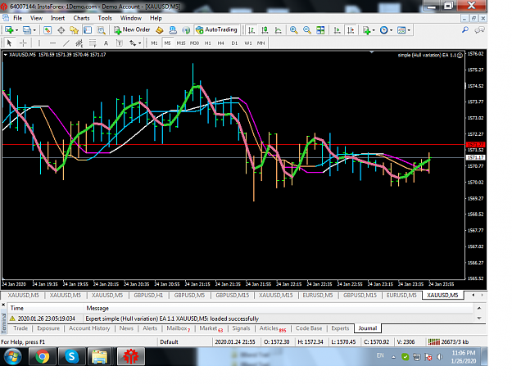Open the Strategy Tester magnifier icon
Screen dimensions: 512x384
(102, 30)
